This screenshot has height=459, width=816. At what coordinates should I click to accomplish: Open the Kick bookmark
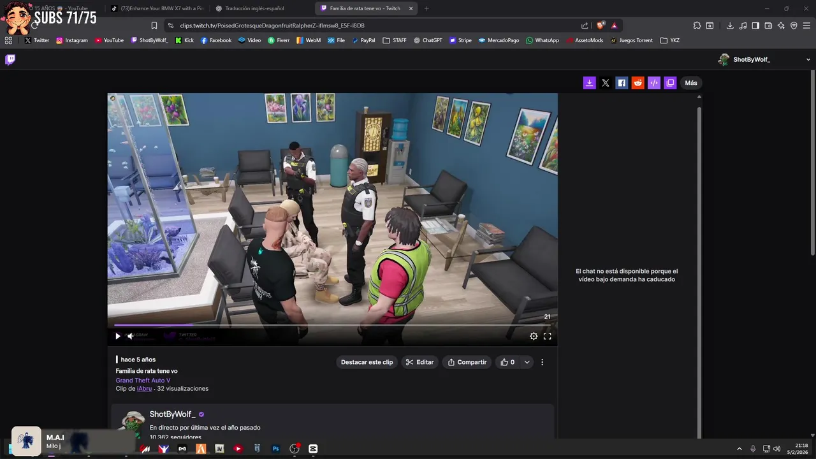point(184,40)
